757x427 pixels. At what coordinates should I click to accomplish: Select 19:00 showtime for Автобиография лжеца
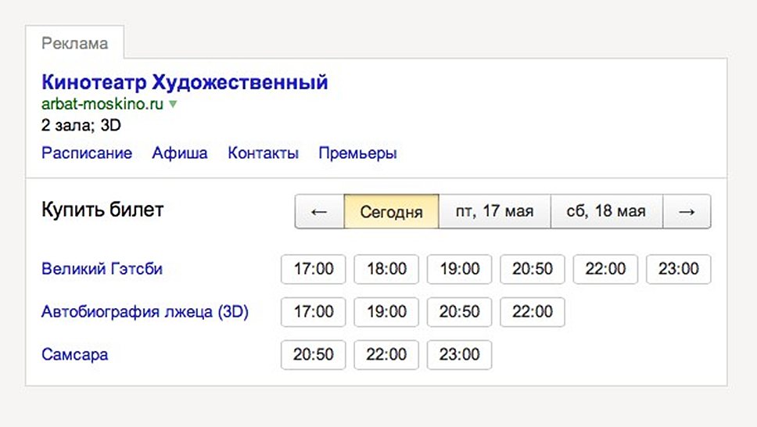click(386, 312)
